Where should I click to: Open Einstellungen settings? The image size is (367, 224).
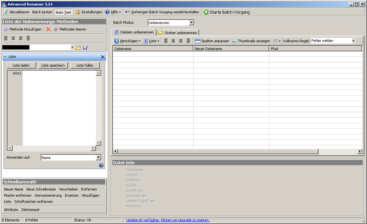(89, 12)
